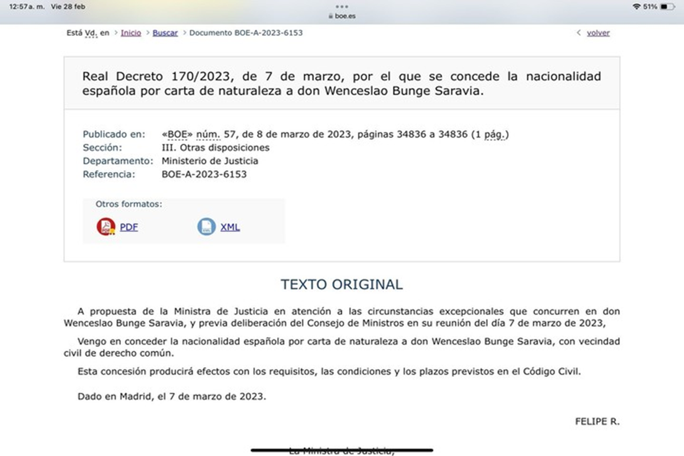Image resolution: width=684 pixels, height=456 pixels.
Task: Open the XML file icon
Action: [206, 227]
